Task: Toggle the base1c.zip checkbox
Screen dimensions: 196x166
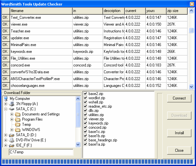Action: point(86,132)
